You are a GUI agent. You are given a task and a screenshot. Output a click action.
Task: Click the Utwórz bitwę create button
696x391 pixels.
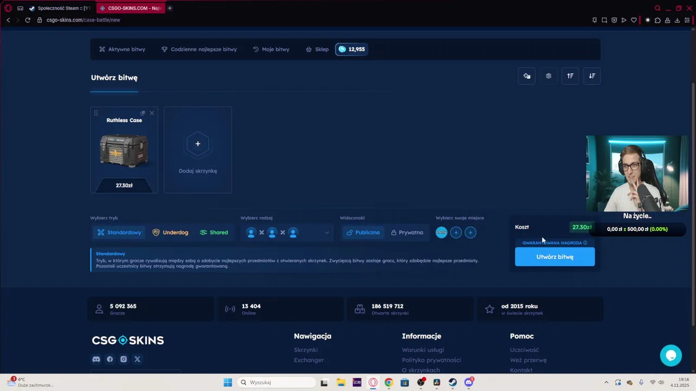click(x=555, y=257)
